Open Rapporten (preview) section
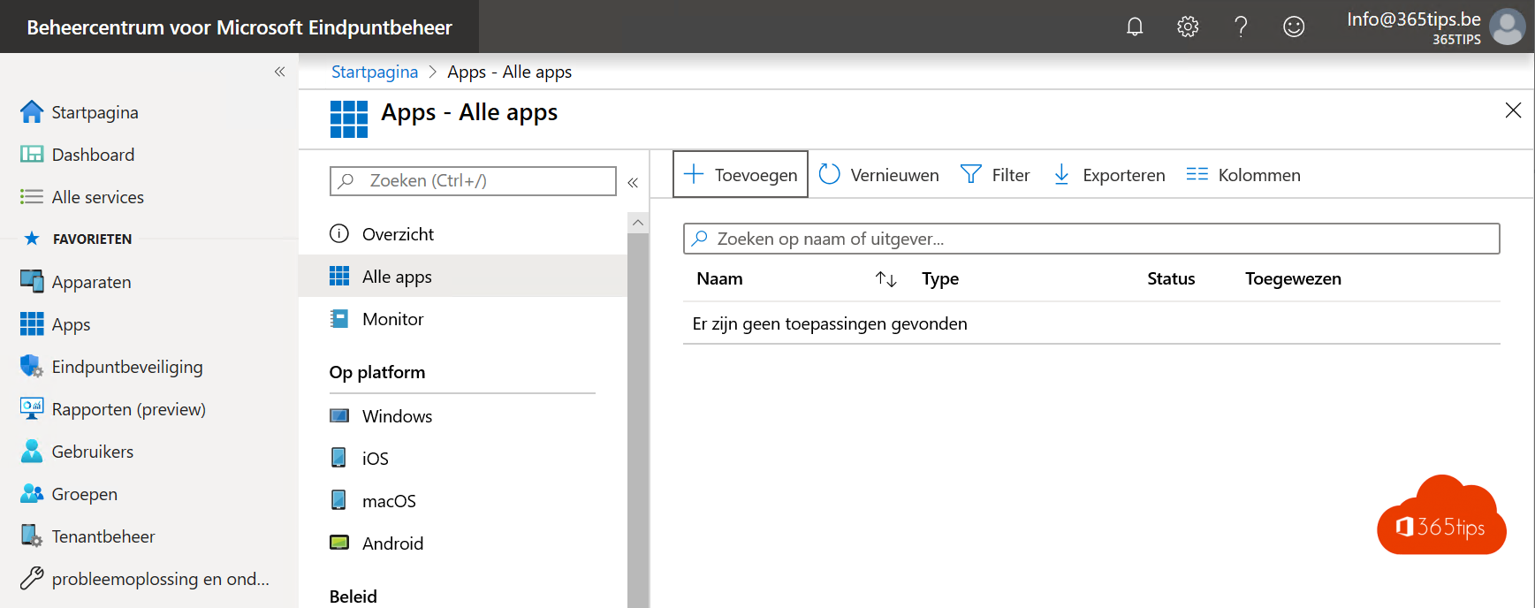The width and height of the screenshot is (1535, 608). click(x=128, y=409)
